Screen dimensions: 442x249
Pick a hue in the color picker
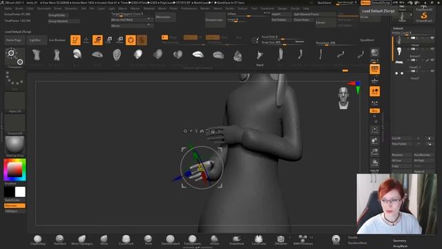pos(15,169)
